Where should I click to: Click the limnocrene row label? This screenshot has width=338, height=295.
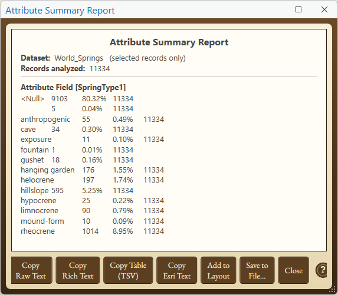[40, 210]
